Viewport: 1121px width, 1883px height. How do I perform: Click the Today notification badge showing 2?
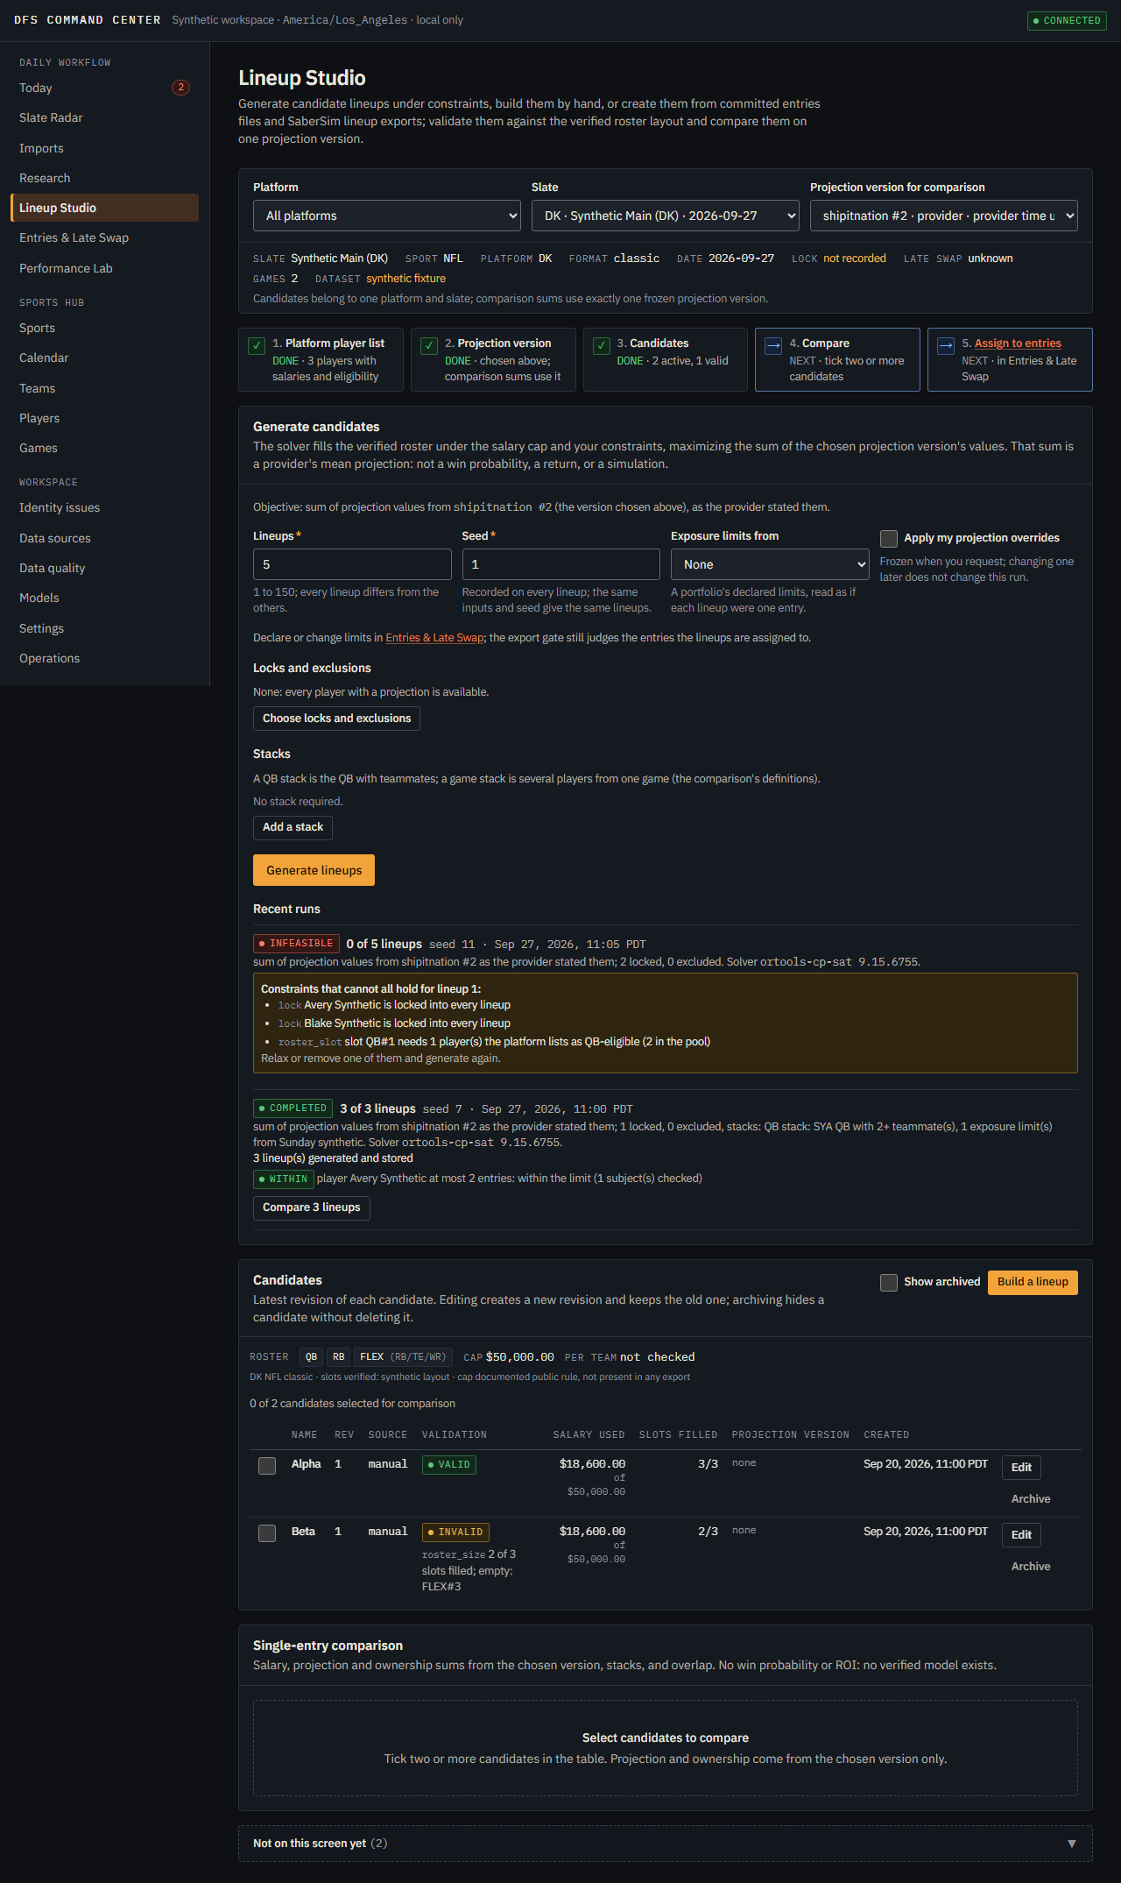point(180,88)
